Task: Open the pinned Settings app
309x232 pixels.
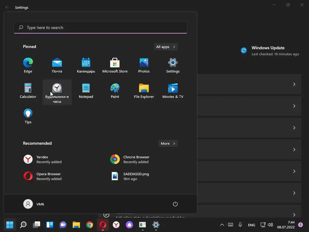Action: click(173, 66)
